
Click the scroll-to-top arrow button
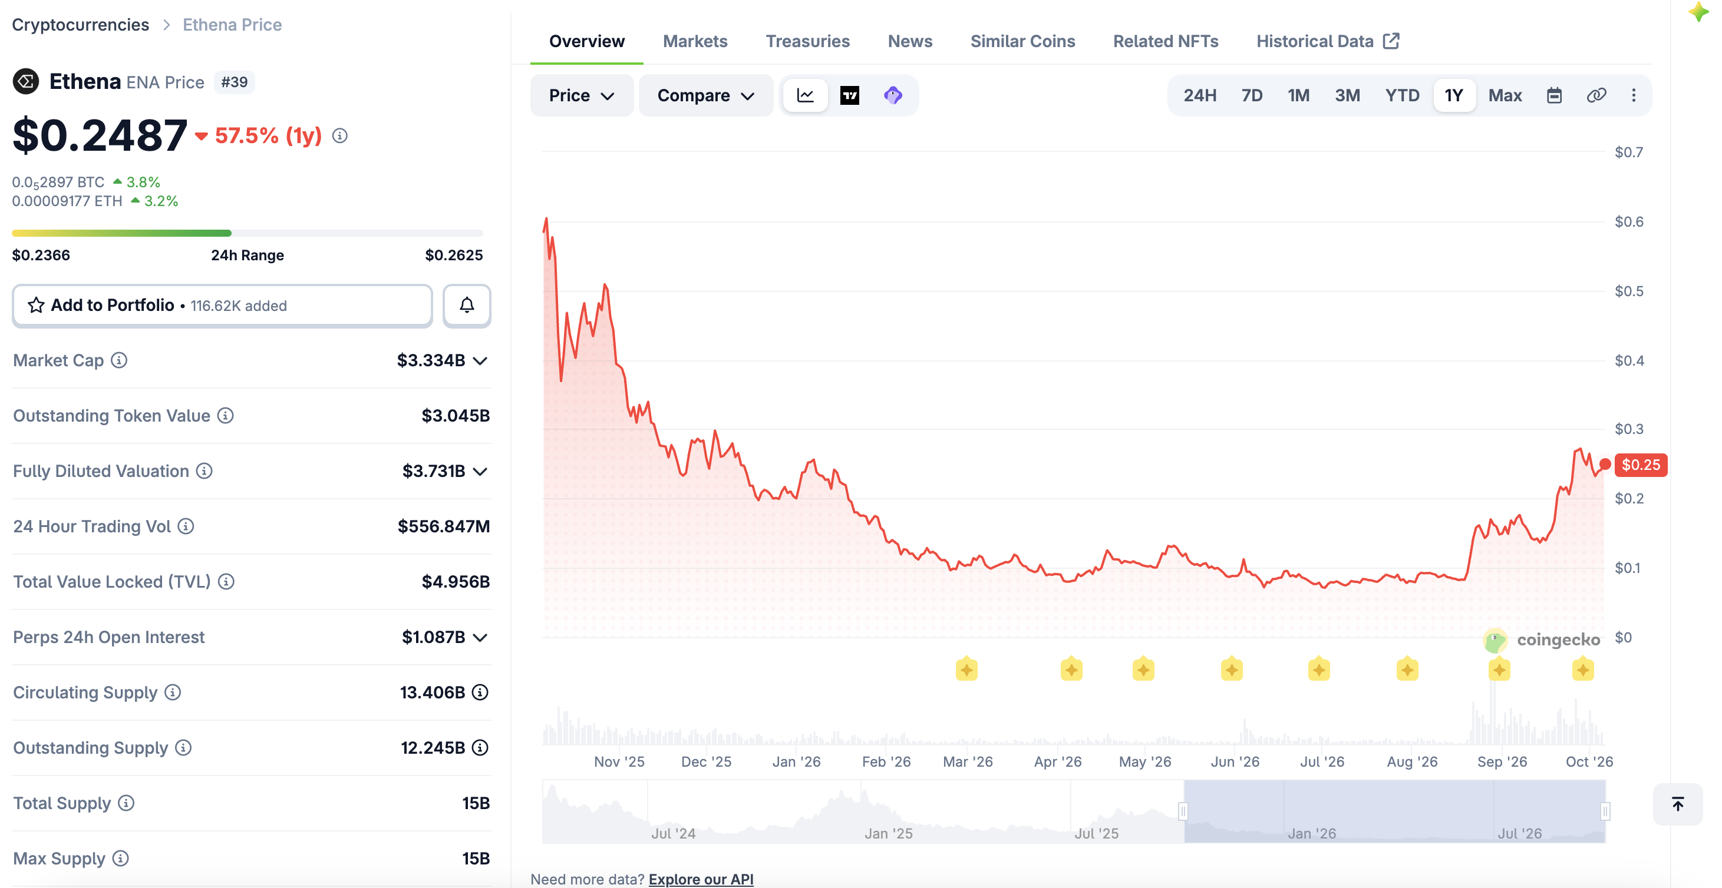tap(1678, 804)
